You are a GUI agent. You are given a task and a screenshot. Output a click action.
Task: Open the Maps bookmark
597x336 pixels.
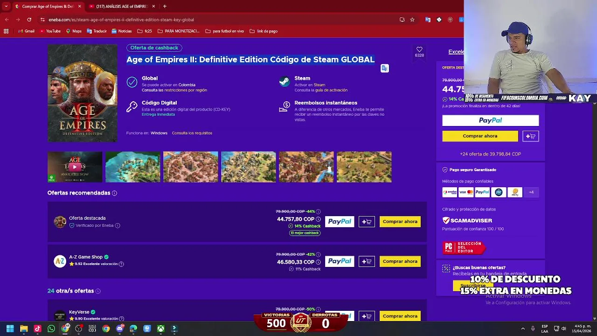[x=74, y=31]
